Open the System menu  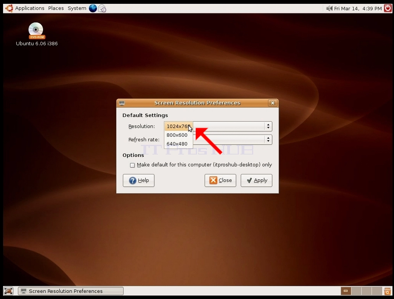(77, 8)
